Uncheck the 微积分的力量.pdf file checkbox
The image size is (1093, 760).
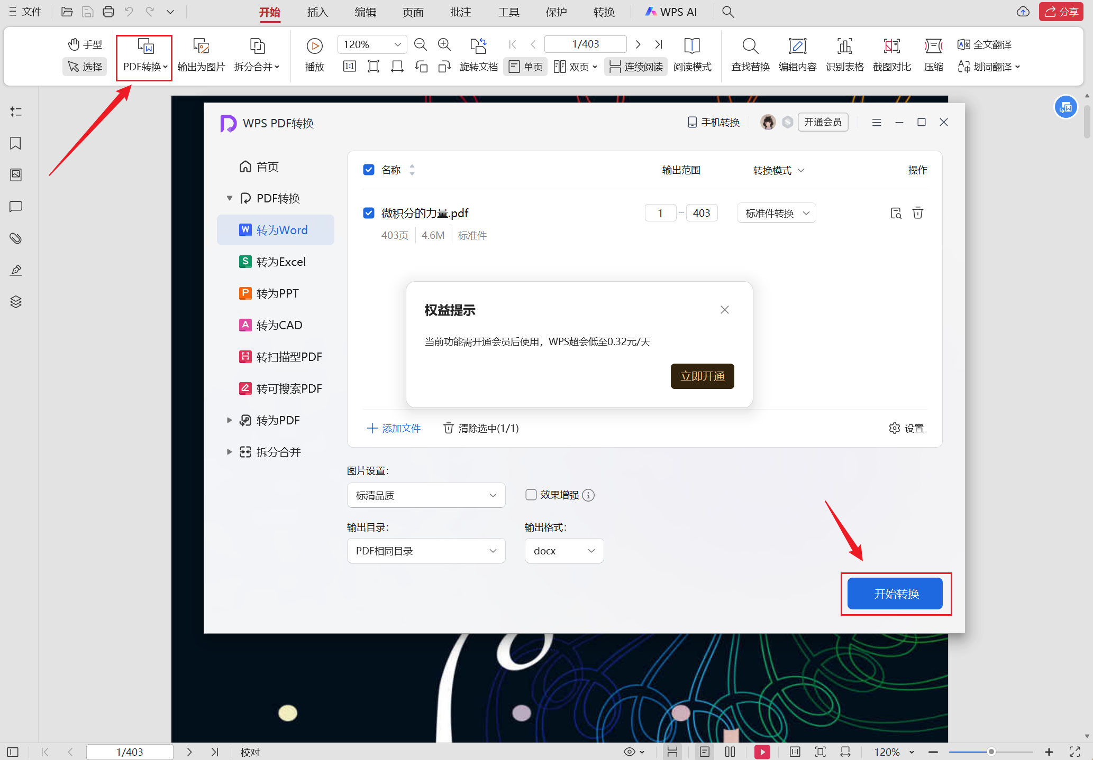pos(369,213)
